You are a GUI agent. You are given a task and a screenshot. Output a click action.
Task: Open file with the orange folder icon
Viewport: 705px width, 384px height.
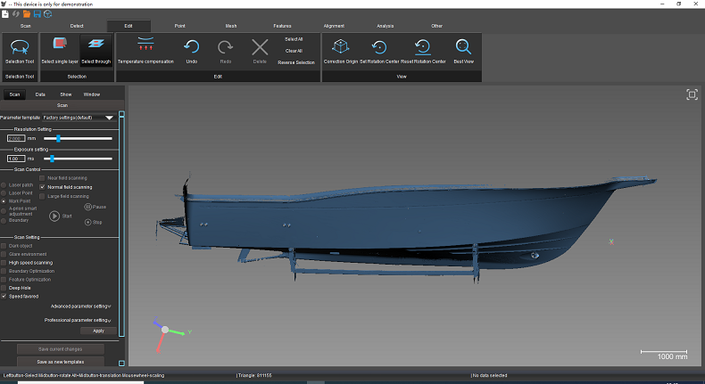tap(26, 14)
